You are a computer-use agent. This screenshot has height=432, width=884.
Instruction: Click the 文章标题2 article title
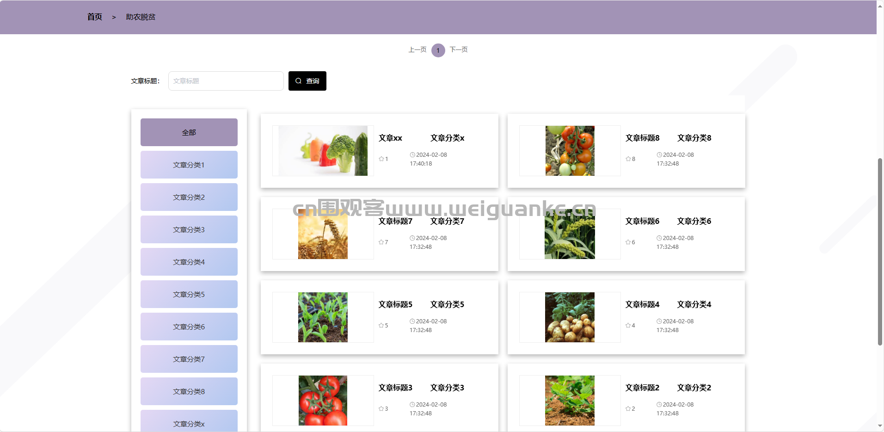coord(642,388)
